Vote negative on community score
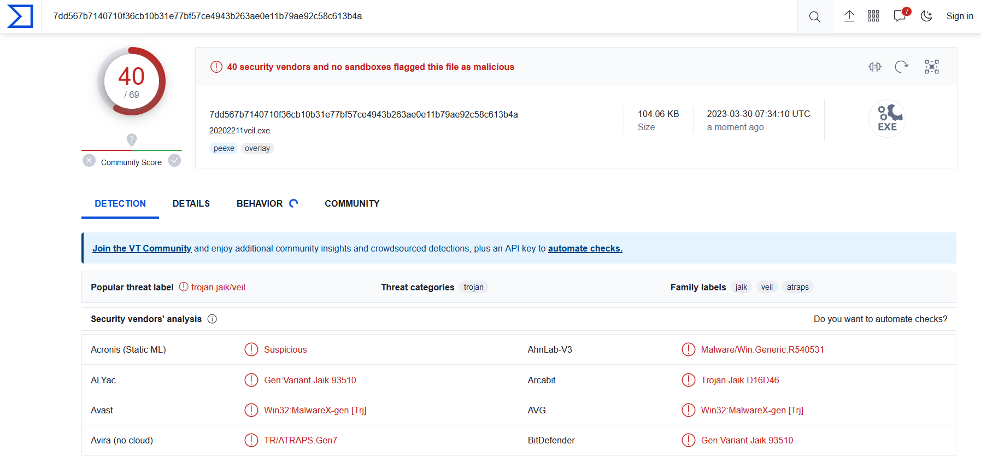 (x=89, y=161)
